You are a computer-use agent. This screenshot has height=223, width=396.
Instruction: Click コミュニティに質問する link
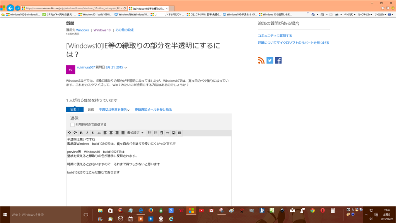pyautogui.click(x=275, y=36)
